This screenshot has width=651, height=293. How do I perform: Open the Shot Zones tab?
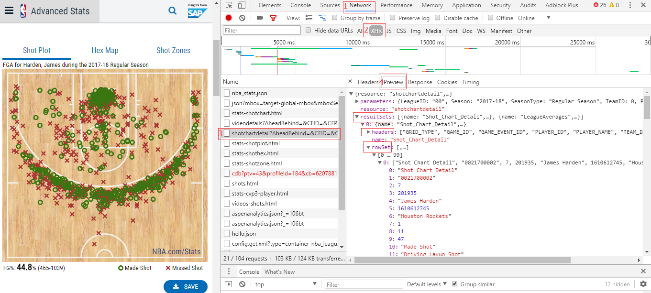pos(173,50)
